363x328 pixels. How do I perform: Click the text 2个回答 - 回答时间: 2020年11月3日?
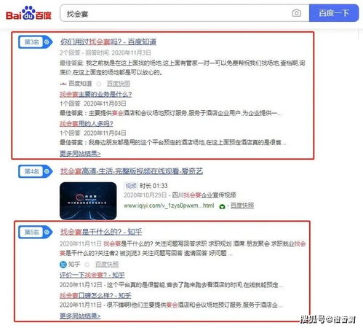coord(105,52)
